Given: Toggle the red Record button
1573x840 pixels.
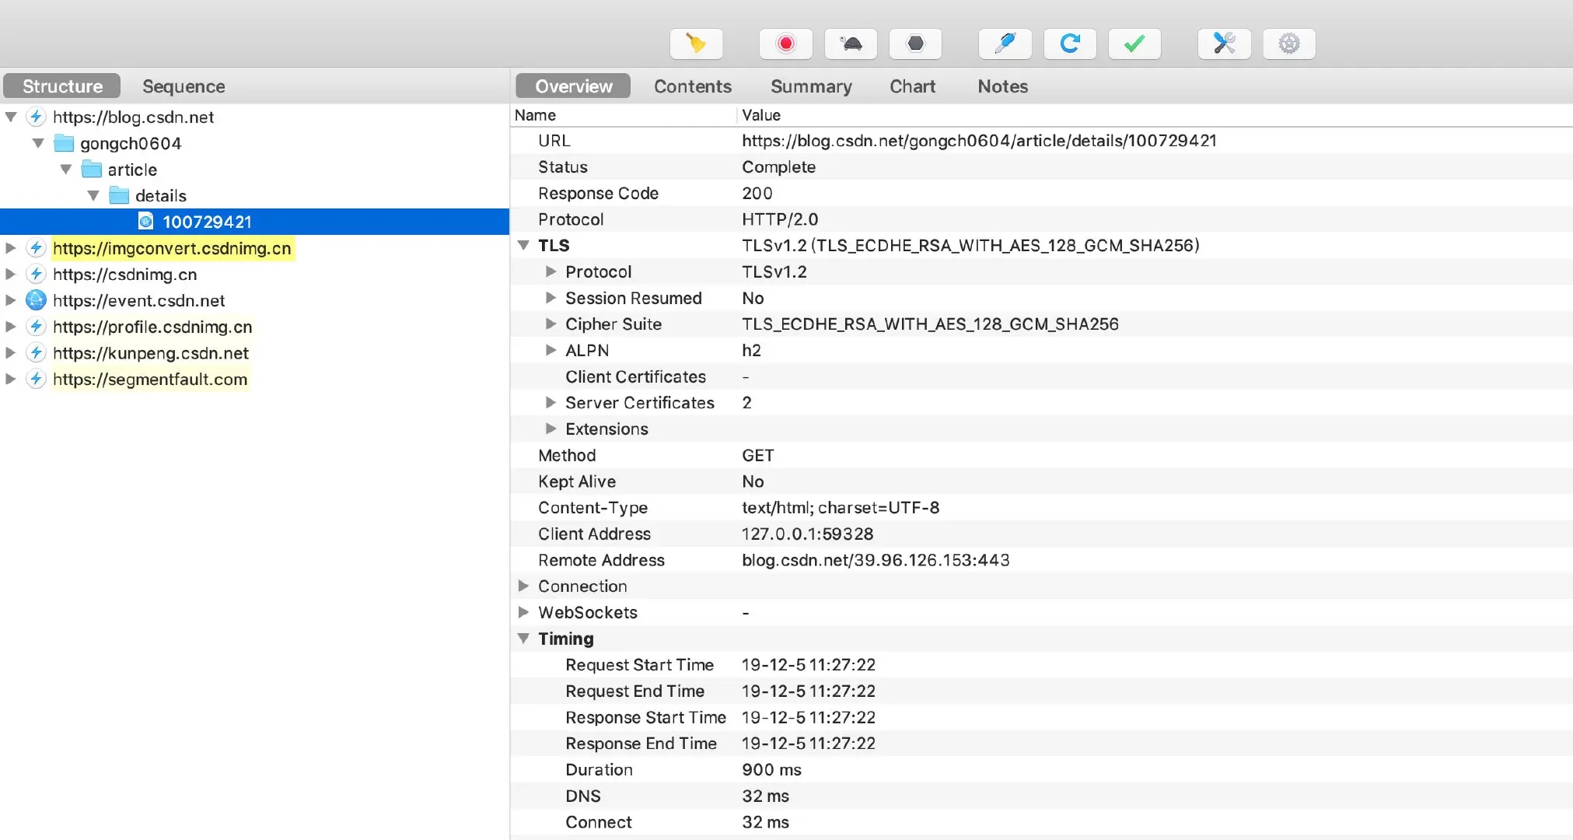Looking at the screenshot, I should coord(786,44).
